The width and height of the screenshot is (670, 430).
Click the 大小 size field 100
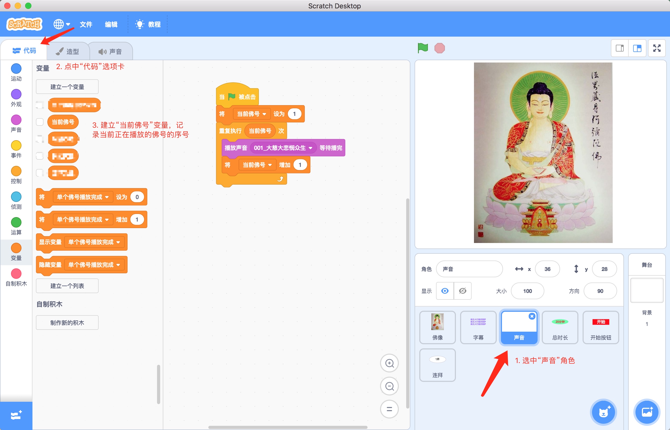(x=528, y=291)
